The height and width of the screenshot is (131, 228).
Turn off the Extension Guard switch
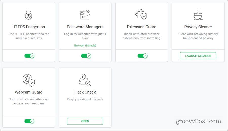pos(142,56)
